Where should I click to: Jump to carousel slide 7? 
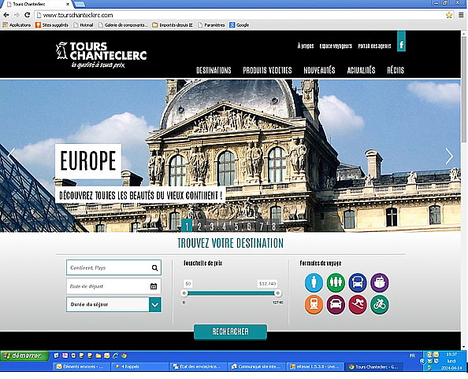point(261,226)
